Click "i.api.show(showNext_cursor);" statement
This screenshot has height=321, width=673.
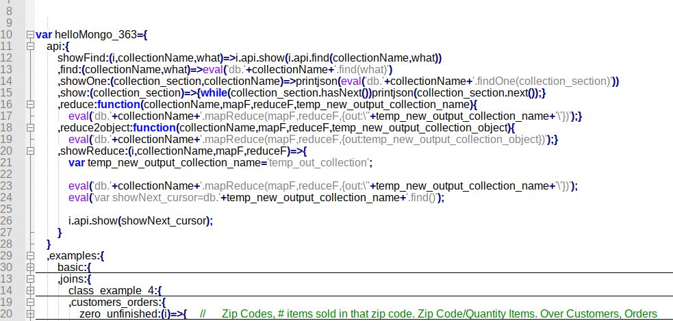[140, 220]
